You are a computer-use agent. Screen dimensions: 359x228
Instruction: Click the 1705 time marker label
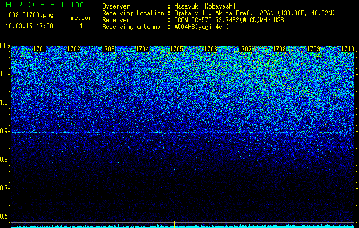pos(177,49)
